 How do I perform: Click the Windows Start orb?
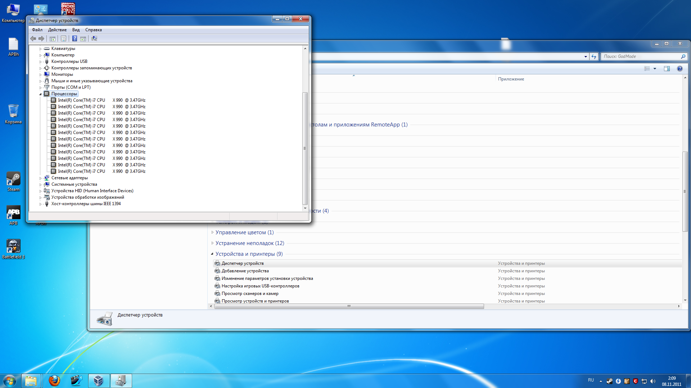[9, 381]
